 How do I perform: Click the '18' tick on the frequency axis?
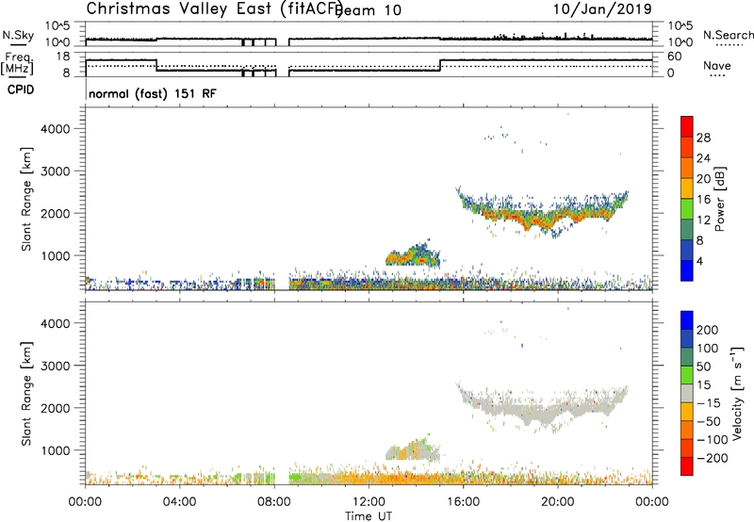click(63, 57)
